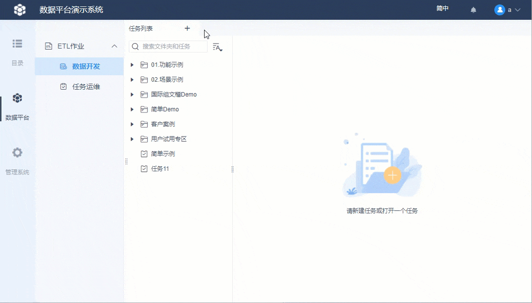
Task: Collapse the ETL作业 menu chevron
Action: click(114, 46)
